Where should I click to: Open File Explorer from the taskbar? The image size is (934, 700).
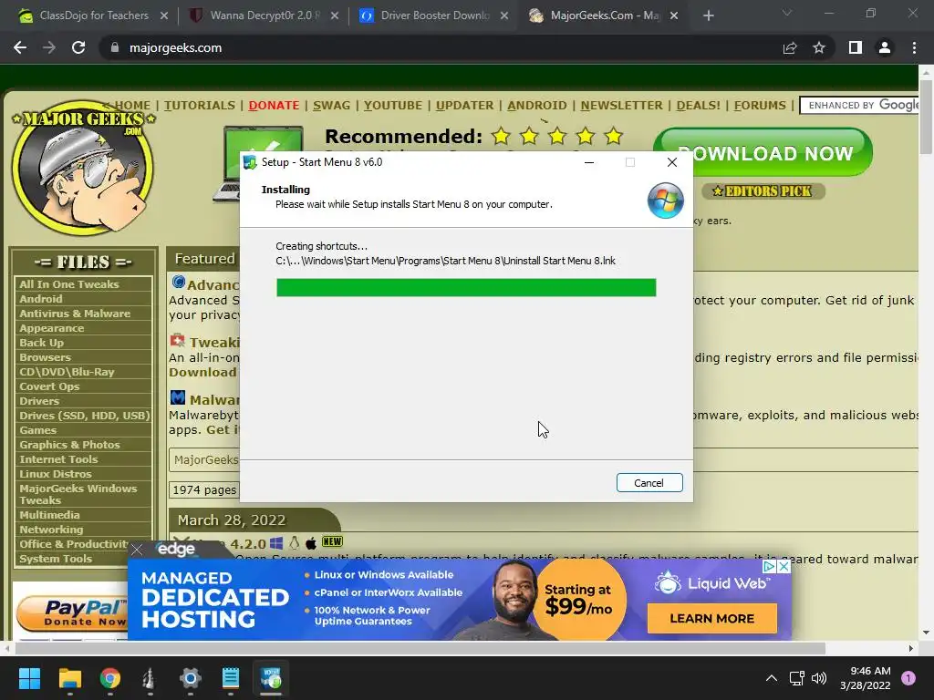click(x=69, y=678)
